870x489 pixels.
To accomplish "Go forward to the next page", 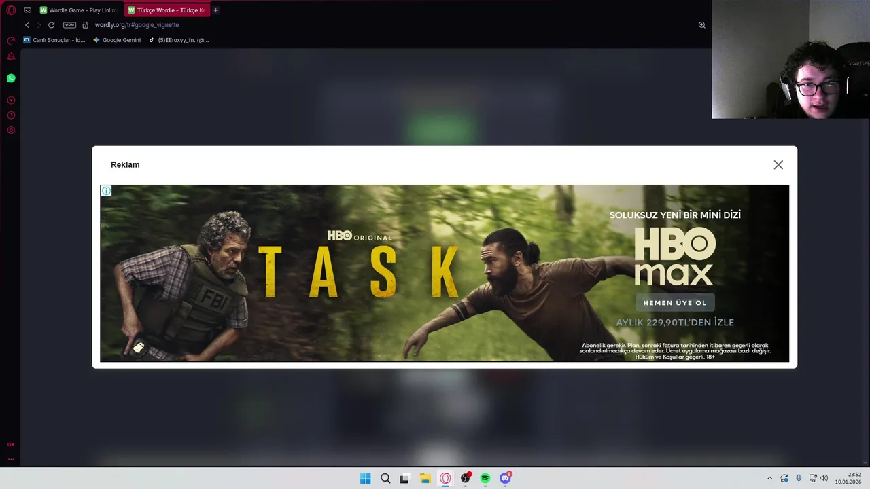I will tap(39, 25).
